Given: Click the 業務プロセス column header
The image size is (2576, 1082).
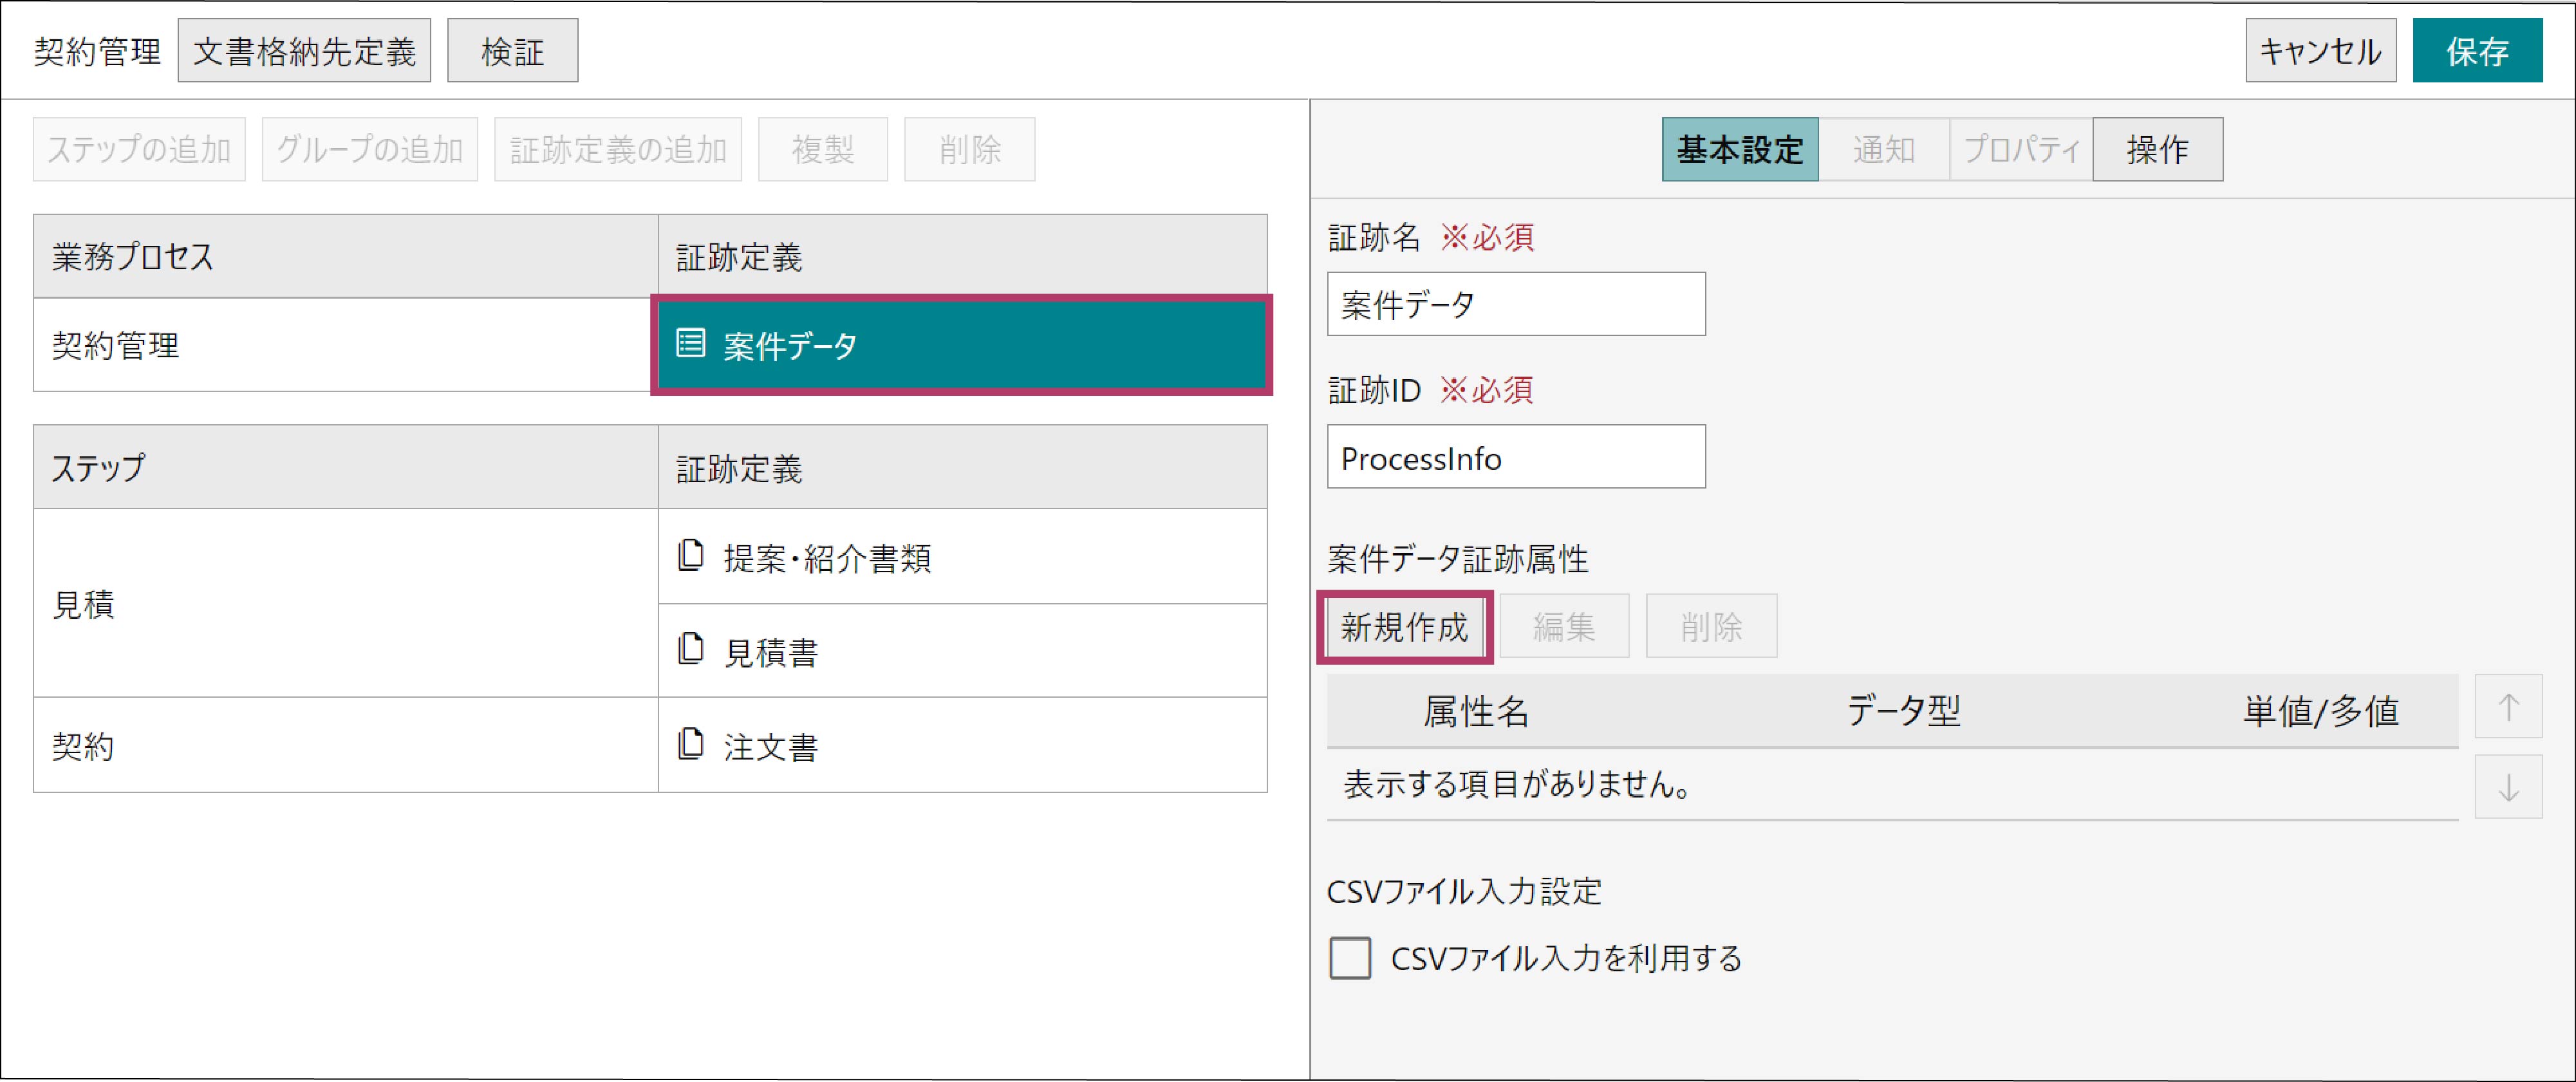Looking at the screenshot, I should click(346, 256).
